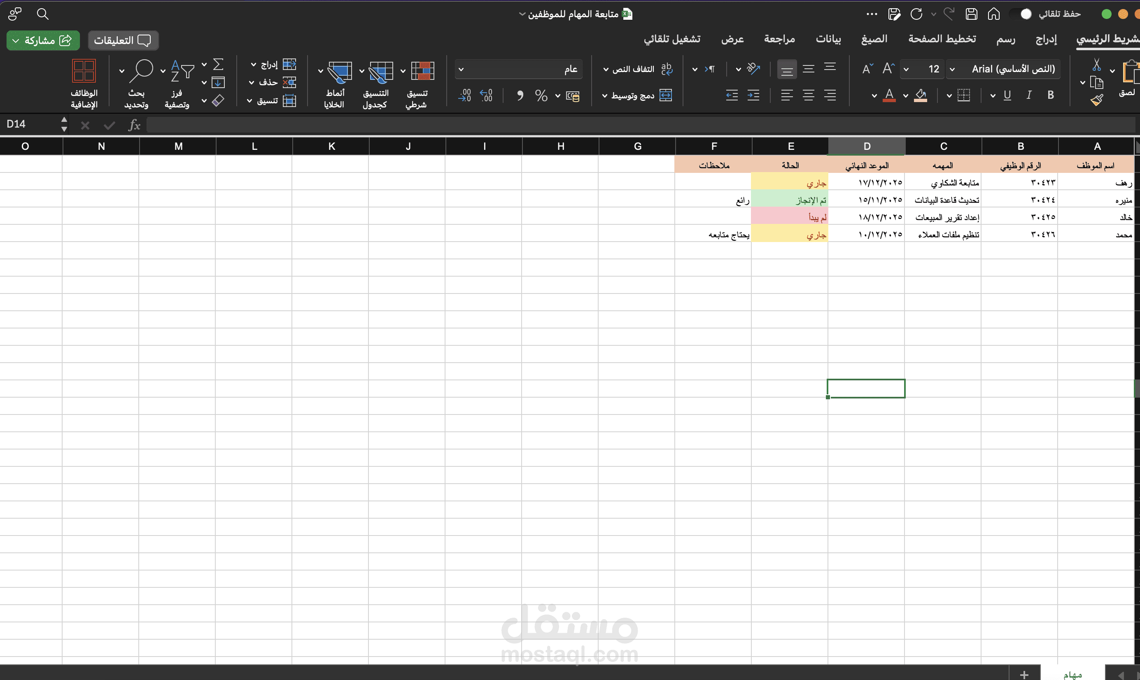1140x680 pixels.
Task: Apply the percent style
Action: pyautogui.click(x=541, y=96)
